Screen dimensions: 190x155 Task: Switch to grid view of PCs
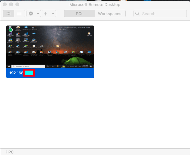(9, 14)
